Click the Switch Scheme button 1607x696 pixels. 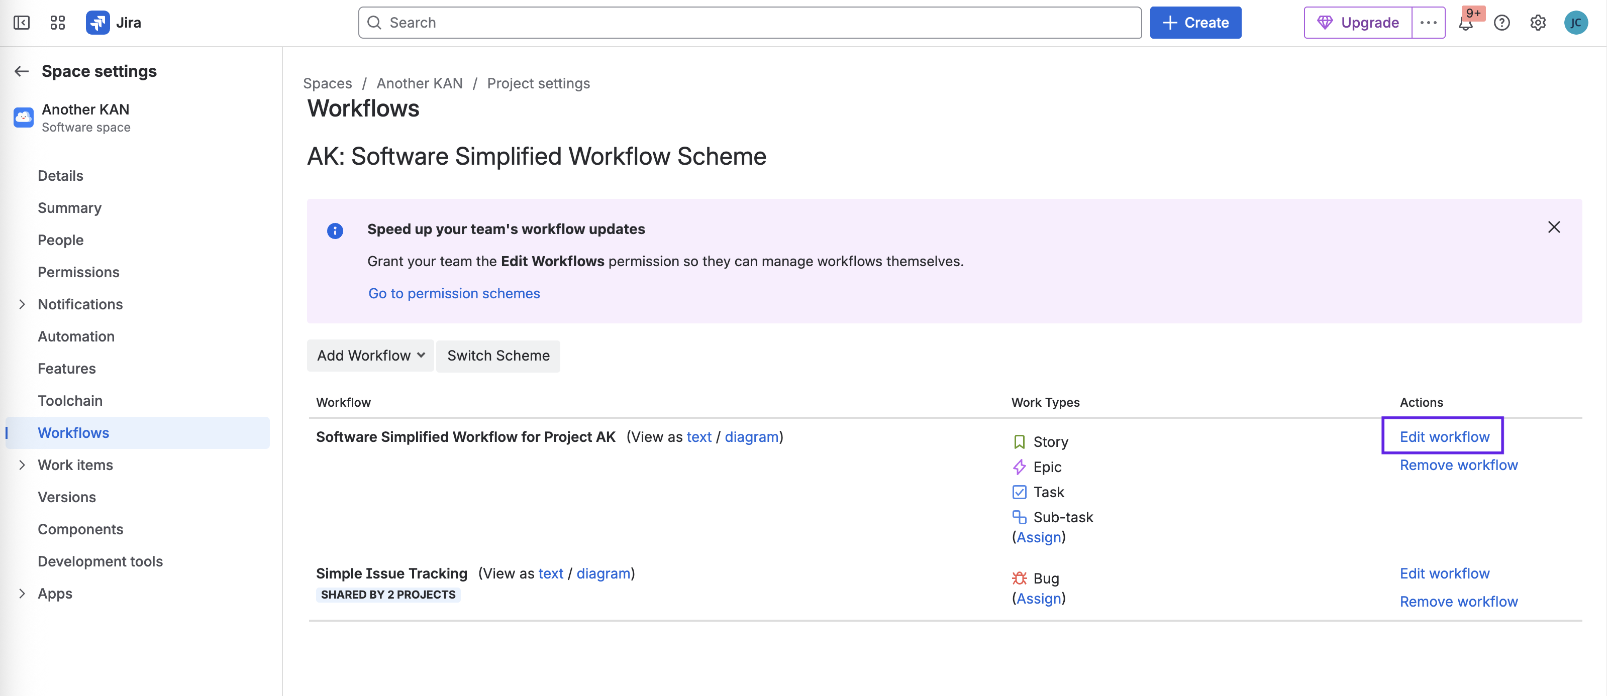coord(498,356)
